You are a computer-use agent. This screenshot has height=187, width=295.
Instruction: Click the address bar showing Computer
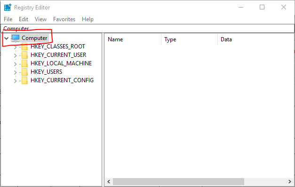pos(148,29)
